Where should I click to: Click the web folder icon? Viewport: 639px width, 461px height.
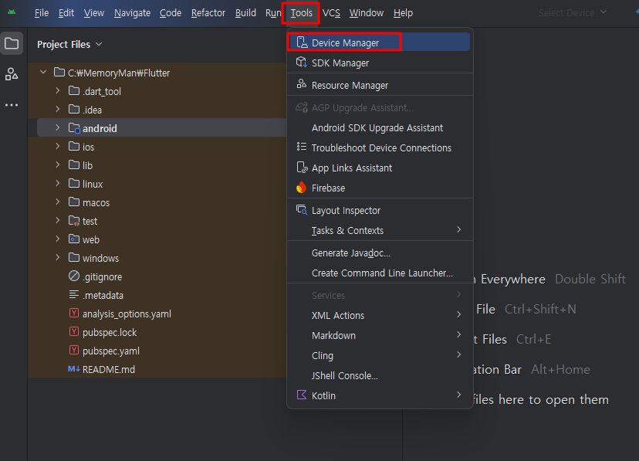coord(74,239)
